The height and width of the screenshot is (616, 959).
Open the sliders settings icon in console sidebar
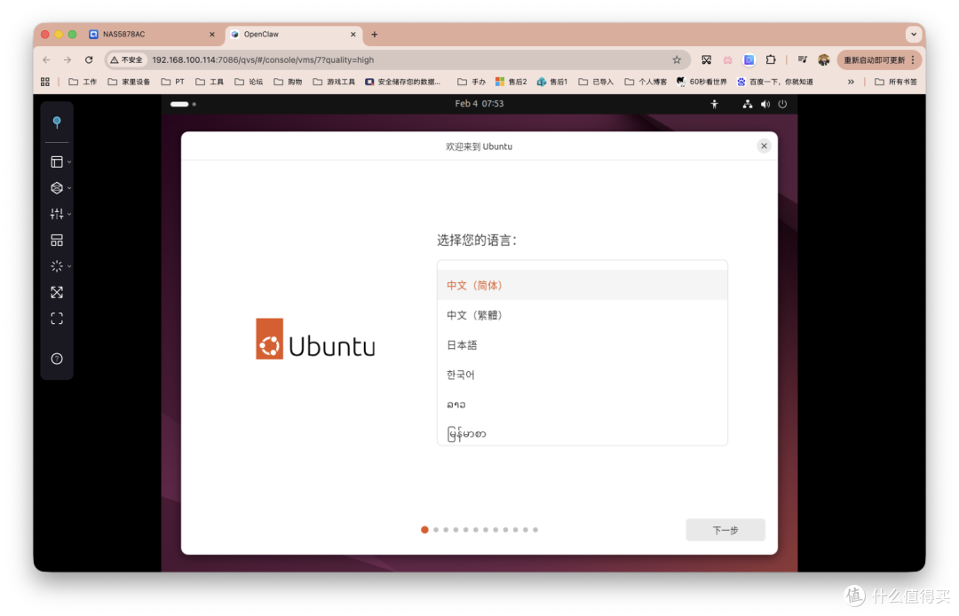click(x=57, y=214)
